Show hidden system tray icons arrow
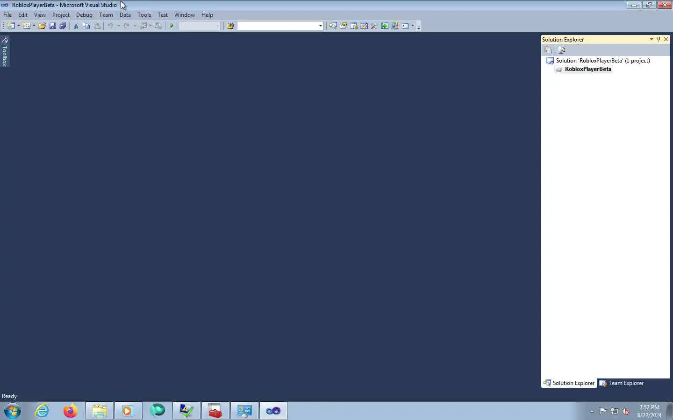The height and width of the screenshot is (420, 673). [x=592, y=411]
